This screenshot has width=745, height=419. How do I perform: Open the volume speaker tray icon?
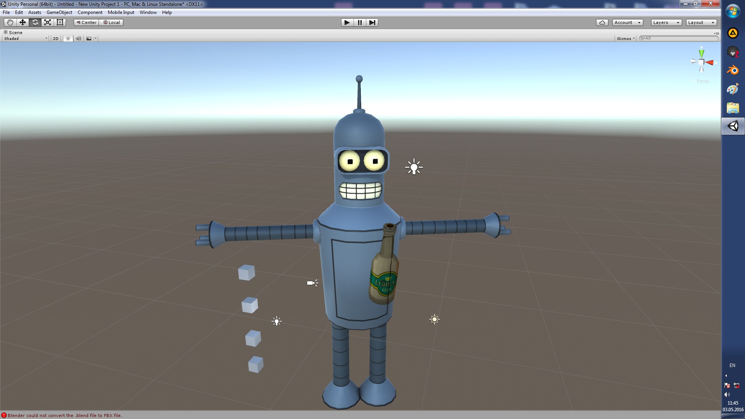click(727, 395)
